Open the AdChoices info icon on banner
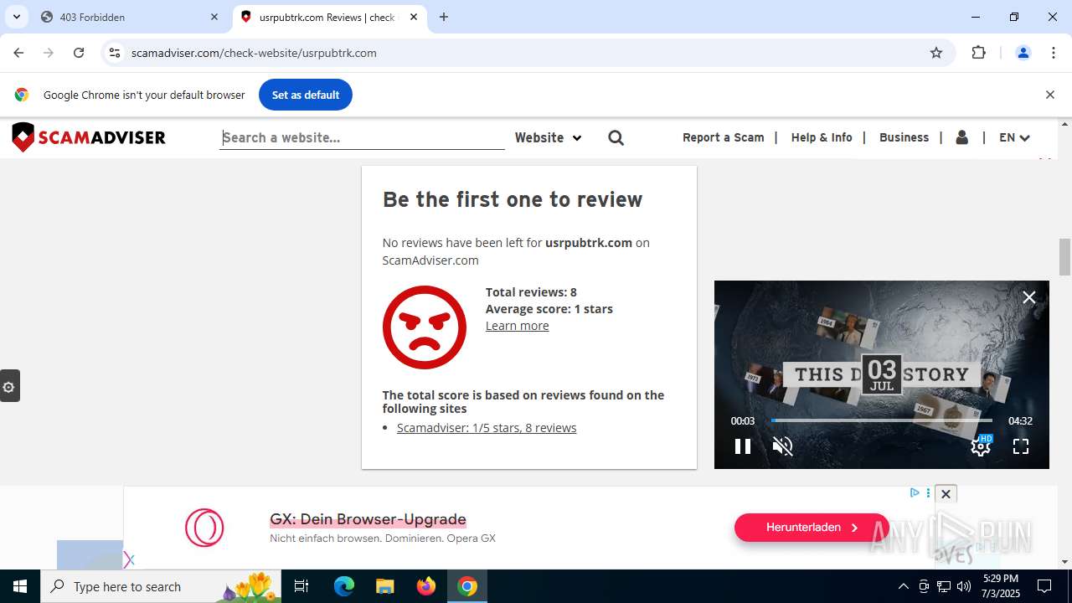Image resolution: width=1072 pixels, height=603 pixels. (915, 492)
